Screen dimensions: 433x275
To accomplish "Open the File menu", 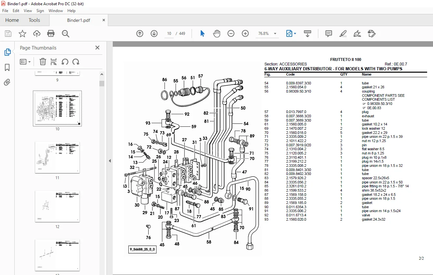I will pos(5,11).
